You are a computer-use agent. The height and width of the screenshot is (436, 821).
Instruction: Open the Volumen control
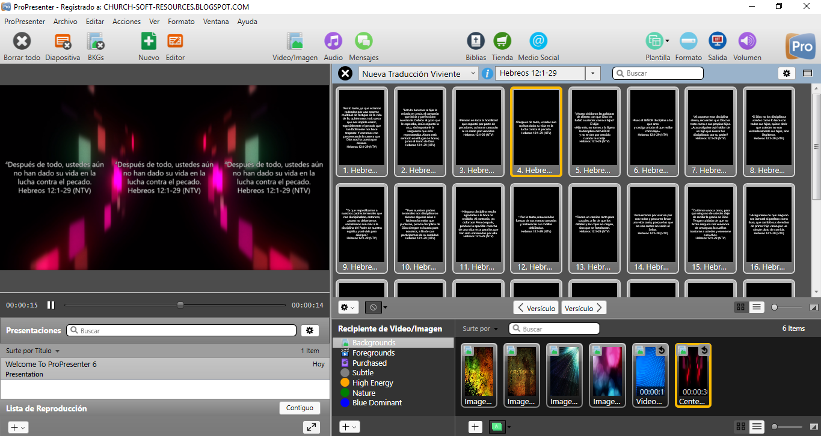point(747,41)
